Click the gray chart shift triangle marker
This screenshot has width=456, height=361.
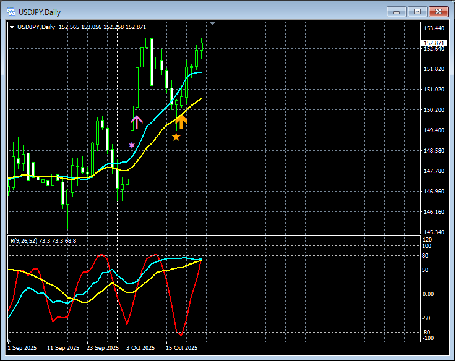[x=213, y=24]
